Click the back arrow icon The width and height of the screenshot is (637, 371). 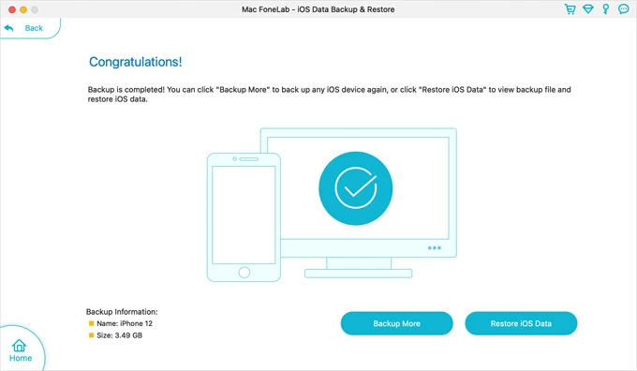(9, 28)
